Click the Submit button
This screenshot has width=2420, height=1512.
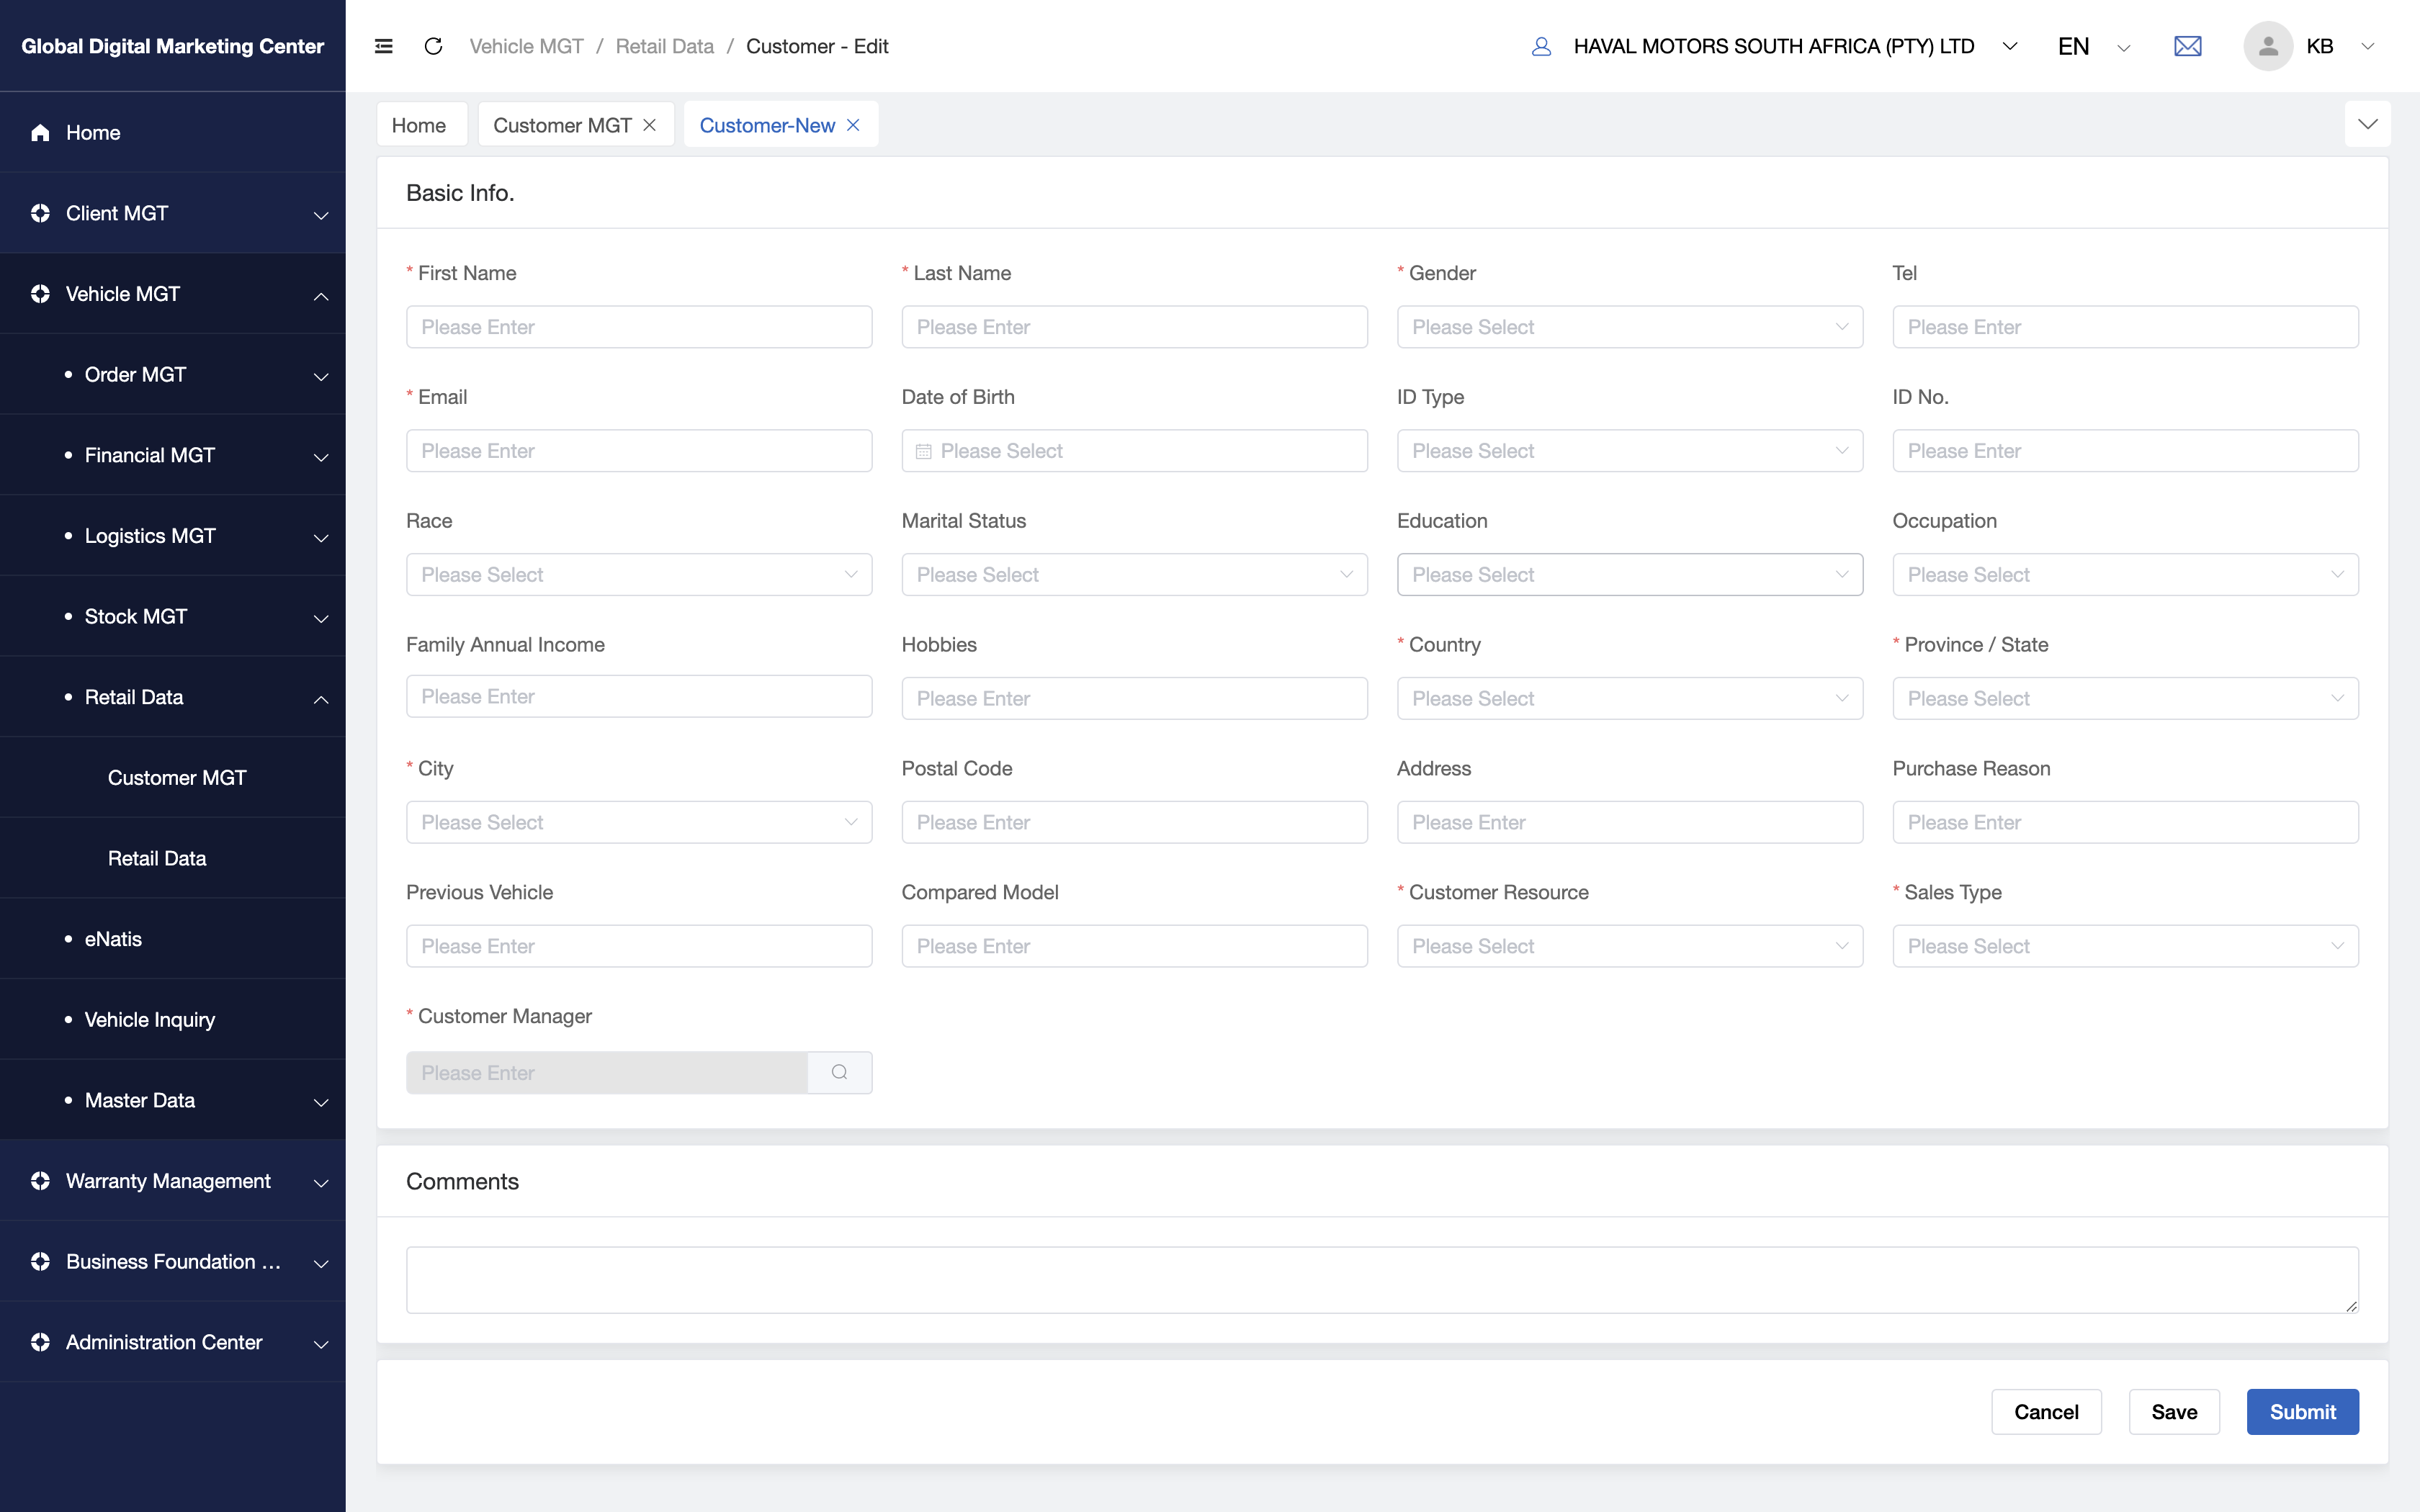coord(2302,1411)
